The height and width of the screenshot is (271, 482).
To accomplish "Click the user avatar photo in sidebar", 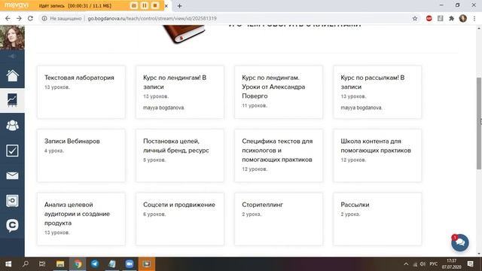I will click(x=12, y=38).
